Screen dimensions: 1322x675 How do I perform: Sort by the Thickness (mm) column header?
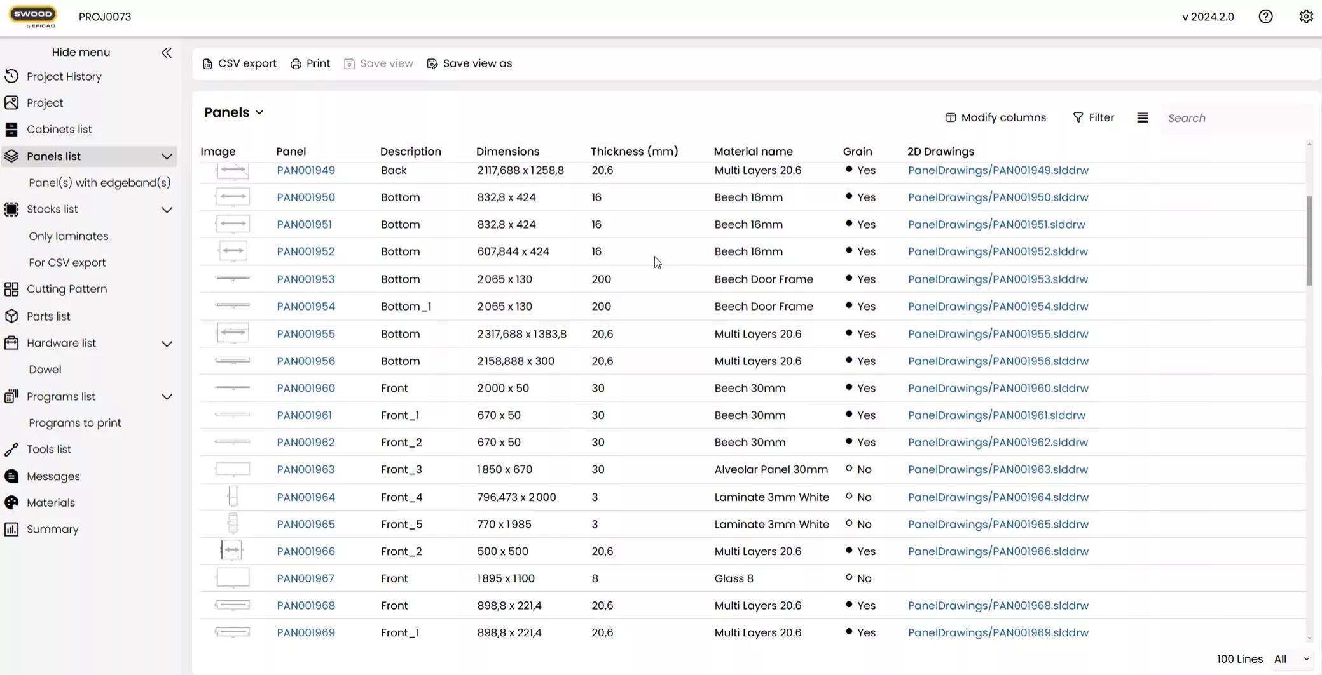point(634,152)
